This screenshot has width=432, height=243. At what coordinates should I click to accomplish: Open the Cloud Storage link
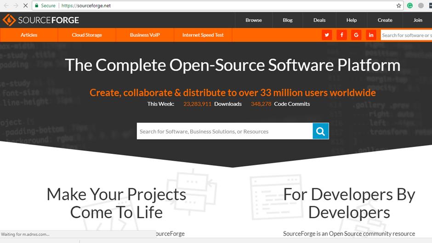click(87, 35)
